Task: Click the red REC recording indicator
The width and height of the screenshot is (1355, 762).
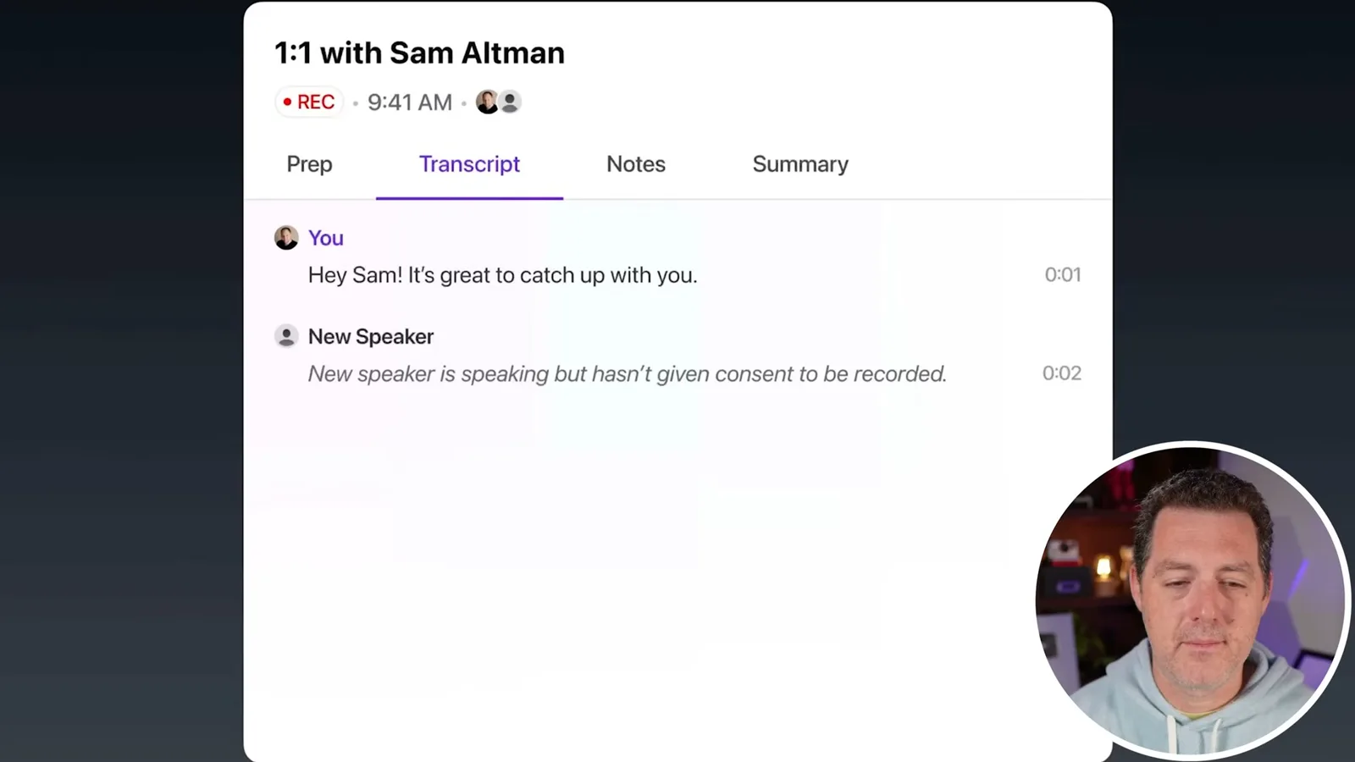Action: click(309, 102)
